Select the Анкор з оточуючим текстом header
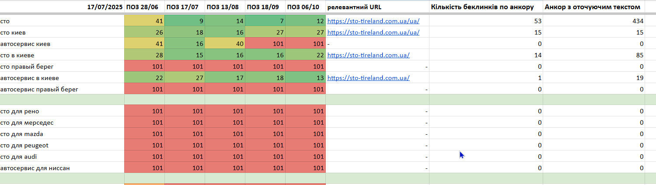This screenshot has height=185, width=656. tap(593, 7)
